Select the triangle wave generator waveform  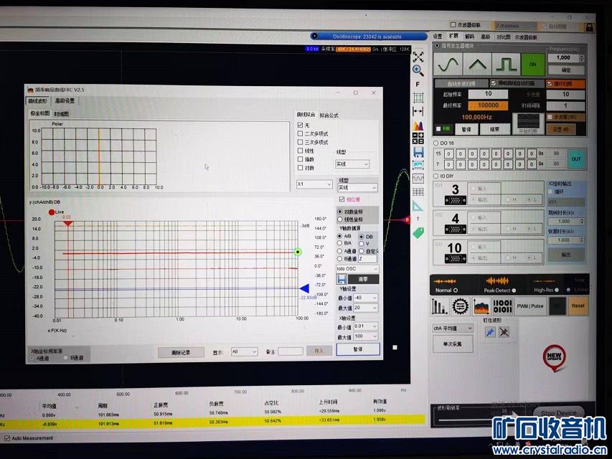pyautogui.click(x=477, y=64)
